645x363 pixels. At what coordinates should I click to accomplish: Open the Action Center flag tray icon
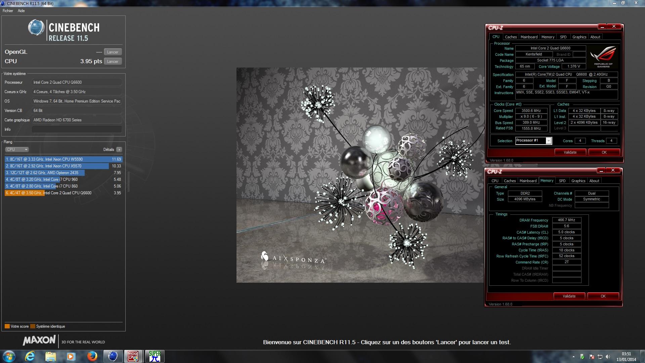click(x=592, y=357)
